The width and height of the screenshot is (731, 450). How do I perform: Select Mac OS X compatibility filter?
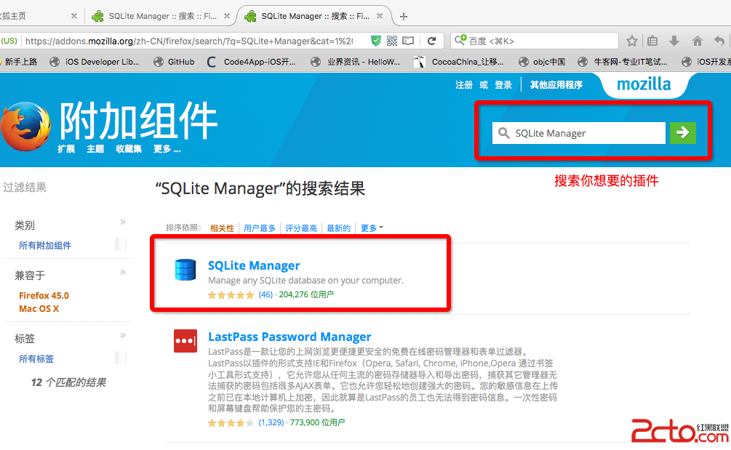click(x=39, y=308)
